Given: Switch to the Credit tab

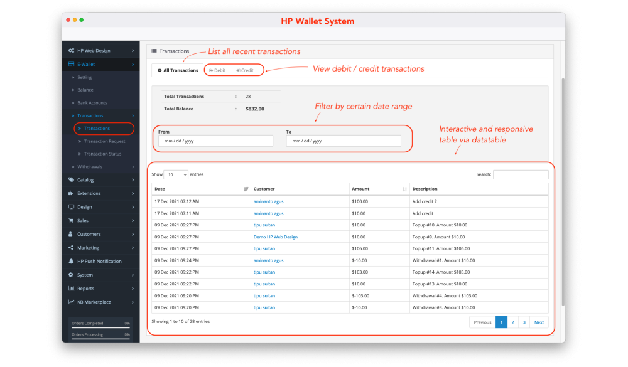Looking at the screenshot, I should coord(245,70).
